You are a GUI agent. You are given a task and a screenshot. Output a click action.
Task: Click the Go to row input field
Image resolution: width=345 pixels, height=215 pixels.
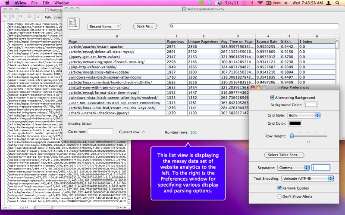[100, 132]
